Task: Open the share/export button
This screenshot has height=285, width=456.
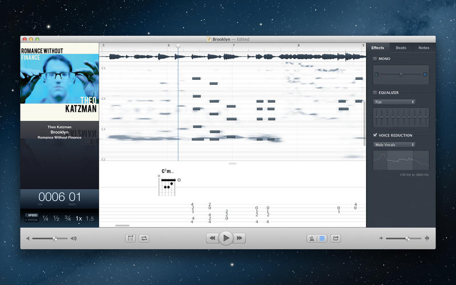Action: click(x=336, y=238)
